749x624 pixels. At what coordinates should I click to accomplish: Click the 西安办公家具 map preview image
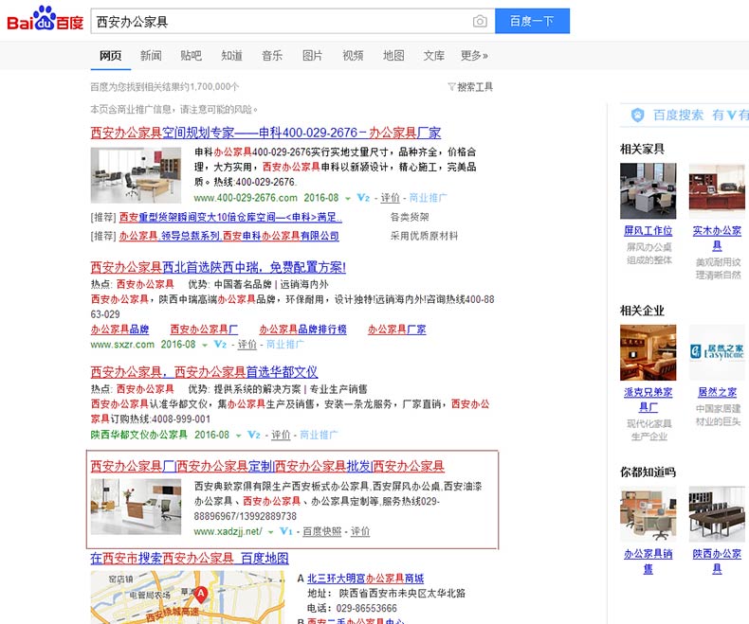[188, 597]
